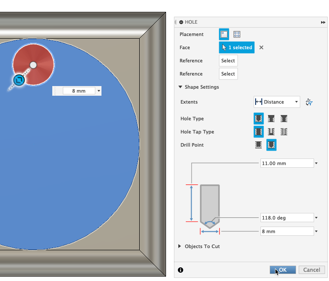Click the 11.00 mm depth field
The width and height of the screenshot is (329, 281).
[286, 163]
